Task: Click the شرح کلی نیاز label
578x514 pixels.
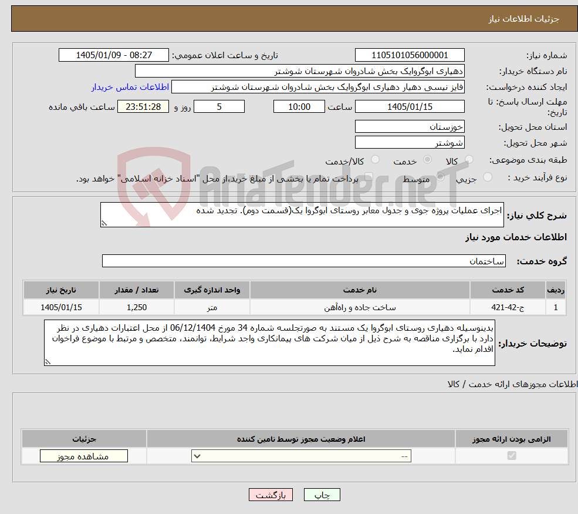Action: (537, 216)
